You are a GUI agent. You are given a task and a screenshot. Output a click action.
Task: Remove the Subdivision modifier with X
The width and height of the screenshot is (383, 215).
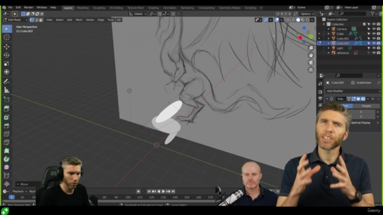[x=373, y=99]
